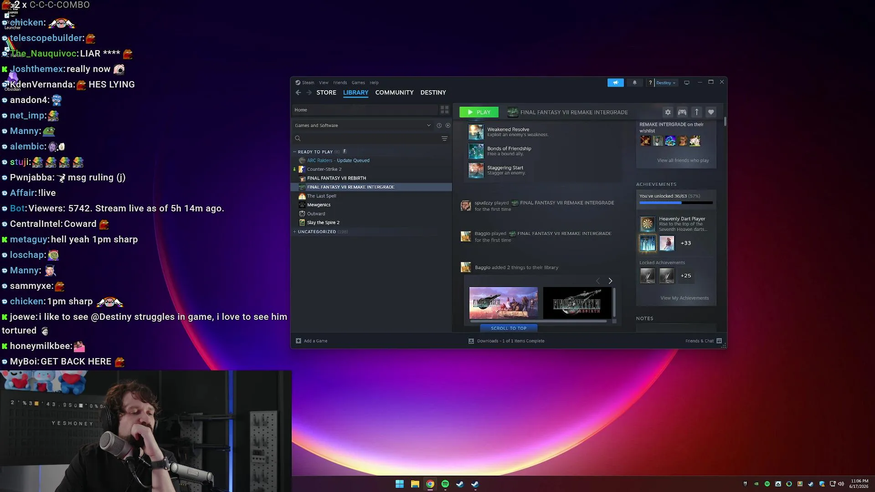This screenshot has width=875, height=492.
Task: Open the Windows Start menu
Action: pyautogui.click(x=400, y=484)
